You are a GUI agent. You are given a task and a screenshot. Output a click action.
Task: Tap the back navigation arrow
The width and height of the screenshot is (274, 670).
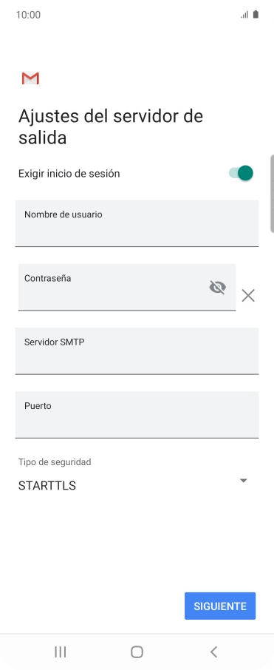point(214,652)
